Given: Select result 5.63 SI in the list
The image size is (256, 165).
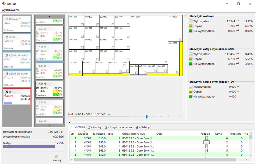Looking at the screenshot, I should (x=50, y=53).
